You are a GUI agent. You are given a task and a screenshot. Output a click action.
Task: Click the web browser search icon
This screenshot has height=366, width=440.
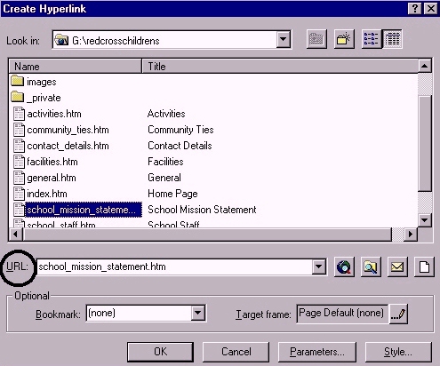344,267
